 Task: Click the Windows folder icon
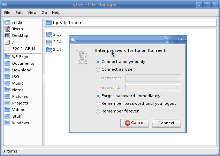pyautogui.click(x=7, y=123)
